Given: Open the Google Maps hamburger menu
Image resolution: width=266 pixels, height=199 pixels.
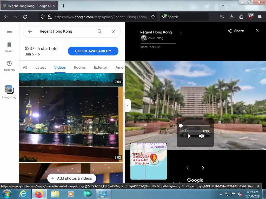Looking at the screenshot, I should click(x=9, y=31).
